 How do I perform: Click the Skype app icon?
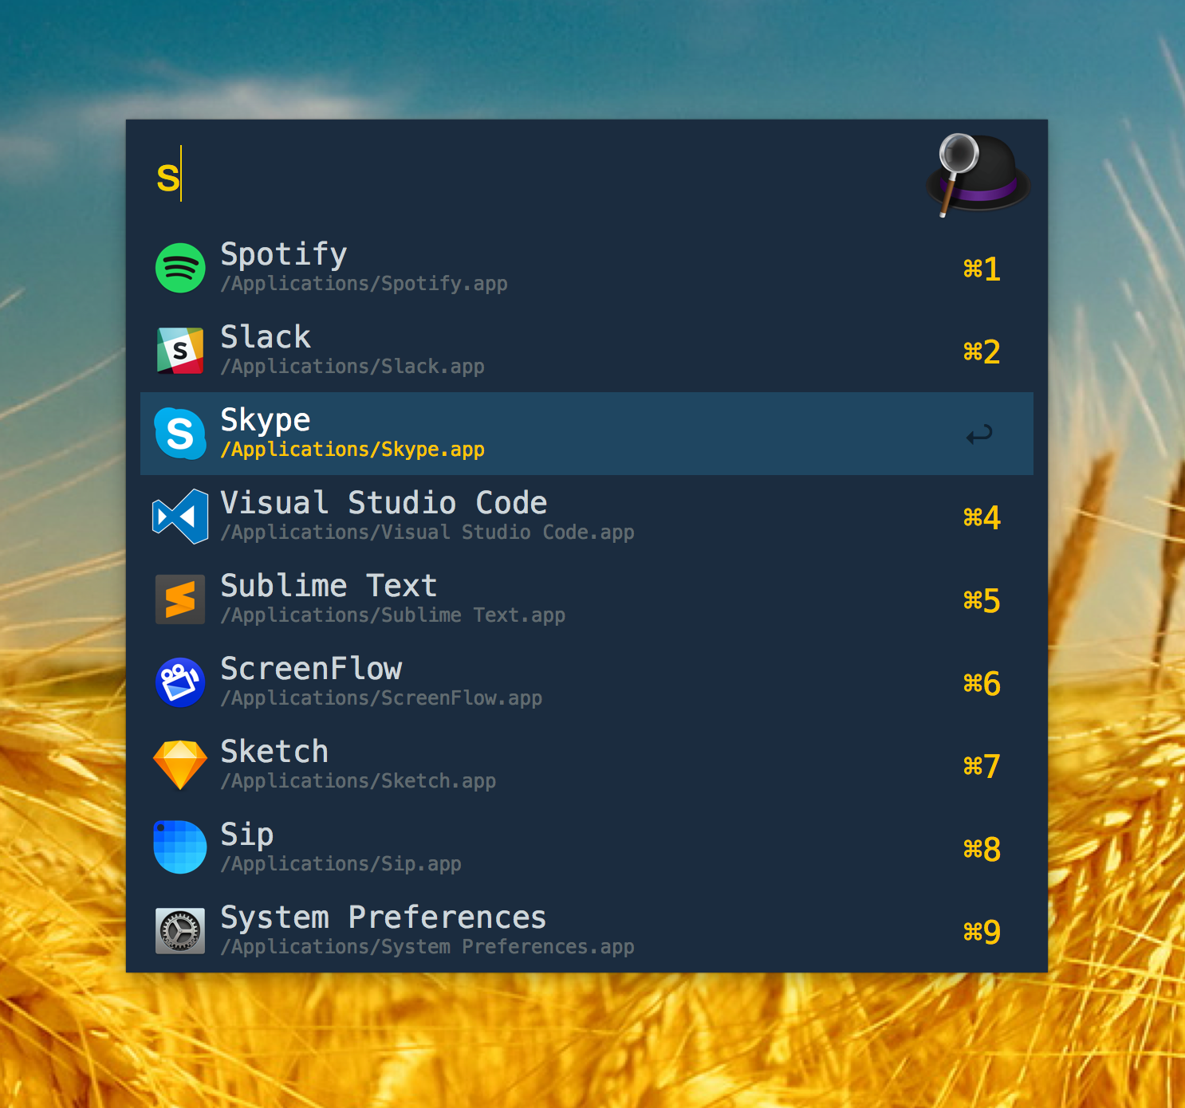point(180,434)
